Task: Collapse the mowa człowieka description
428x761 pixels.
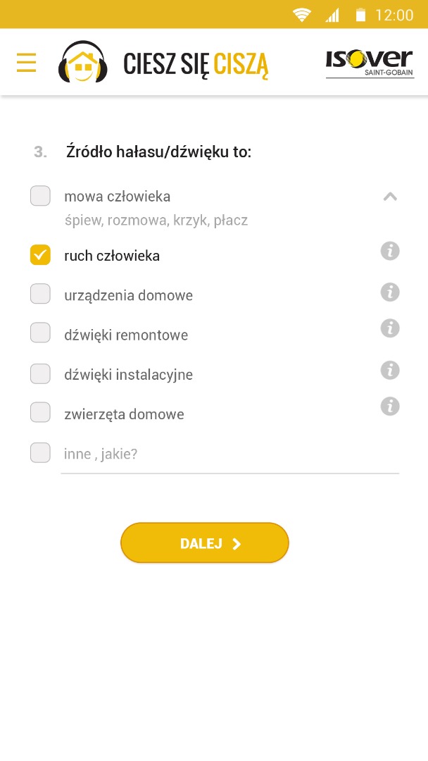Action: click(390, 197)
